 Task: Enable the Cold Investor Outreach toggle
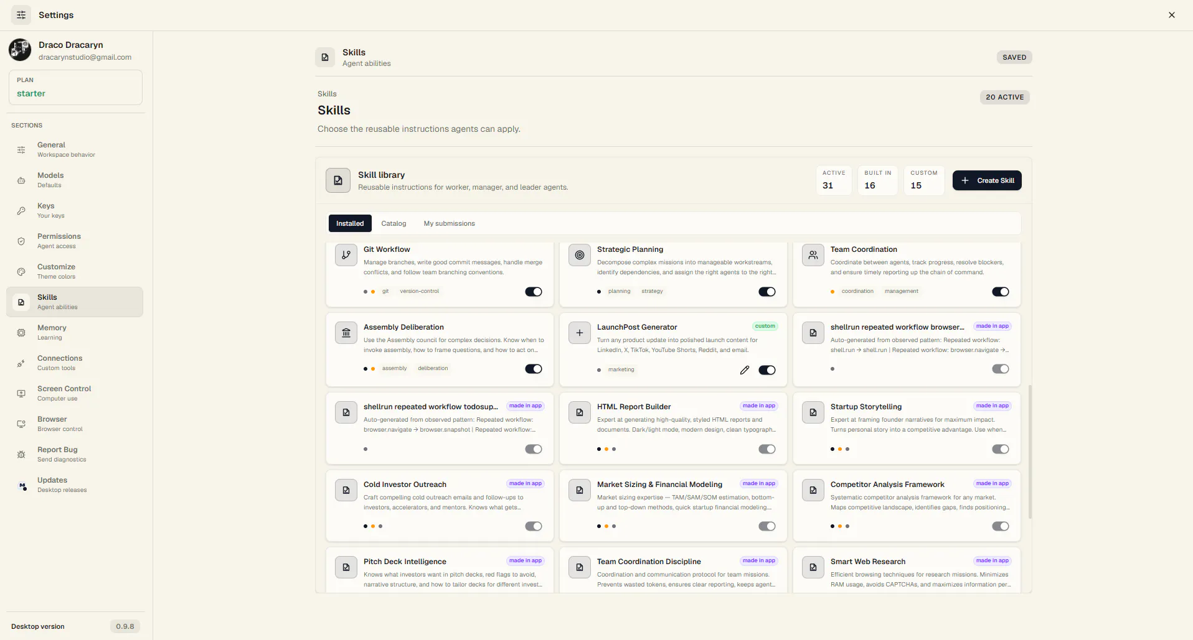(x=534, y=526)
